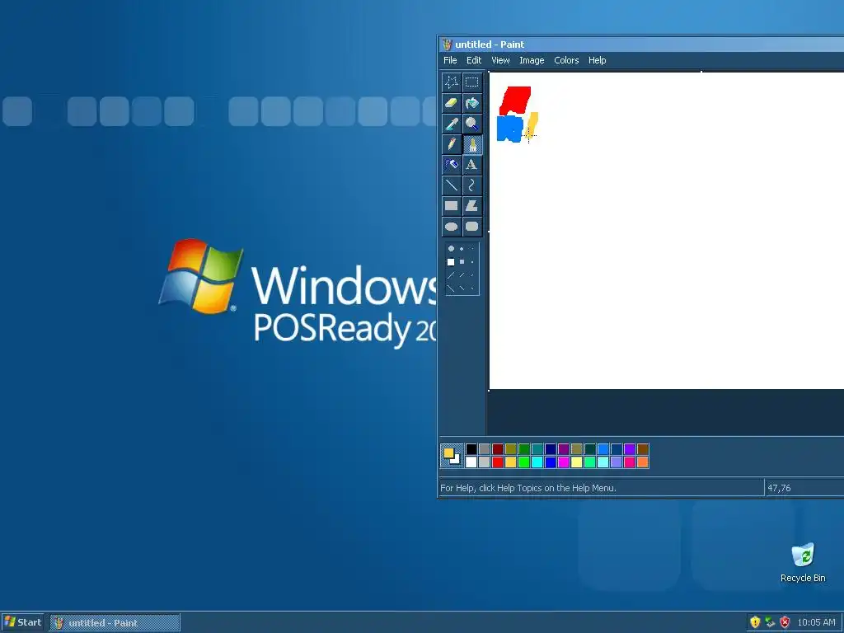This screenshot has height=633, width=844.
Task: Pick the Ellipse tool
Action: (451, 227)
